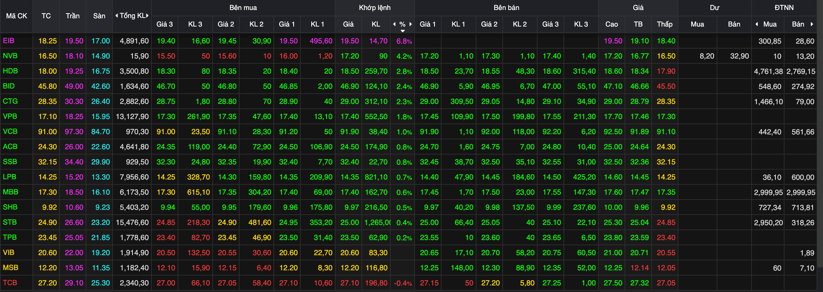Open HDB stock symbol
The height and width of the screenshot is (292, 823).
click(10, 71)
